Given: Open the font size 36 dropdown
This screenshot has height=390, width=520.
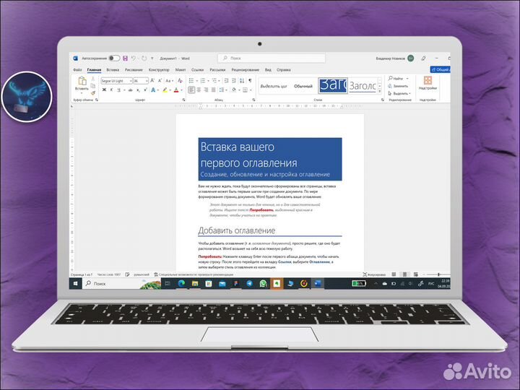Looking at the screenshot, I should click(x=147, y=81).
